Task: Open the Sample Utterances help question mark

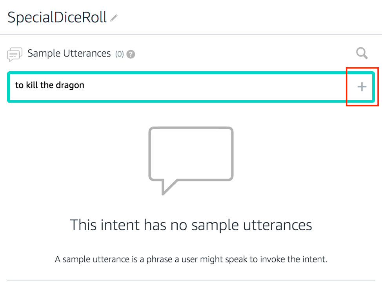Action: click(131, 54)
